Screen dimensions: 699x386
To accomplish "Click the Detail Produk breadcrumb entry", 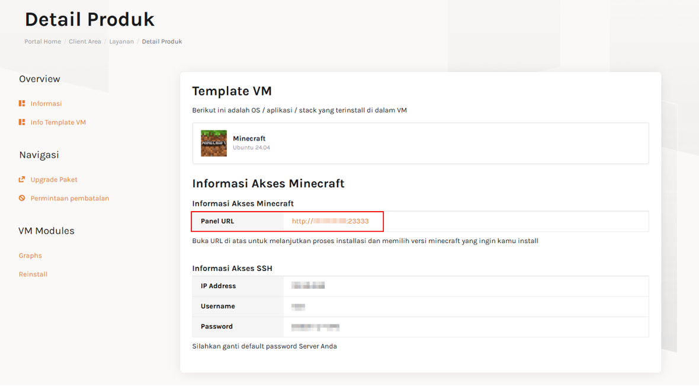I will tap(162, 42).
